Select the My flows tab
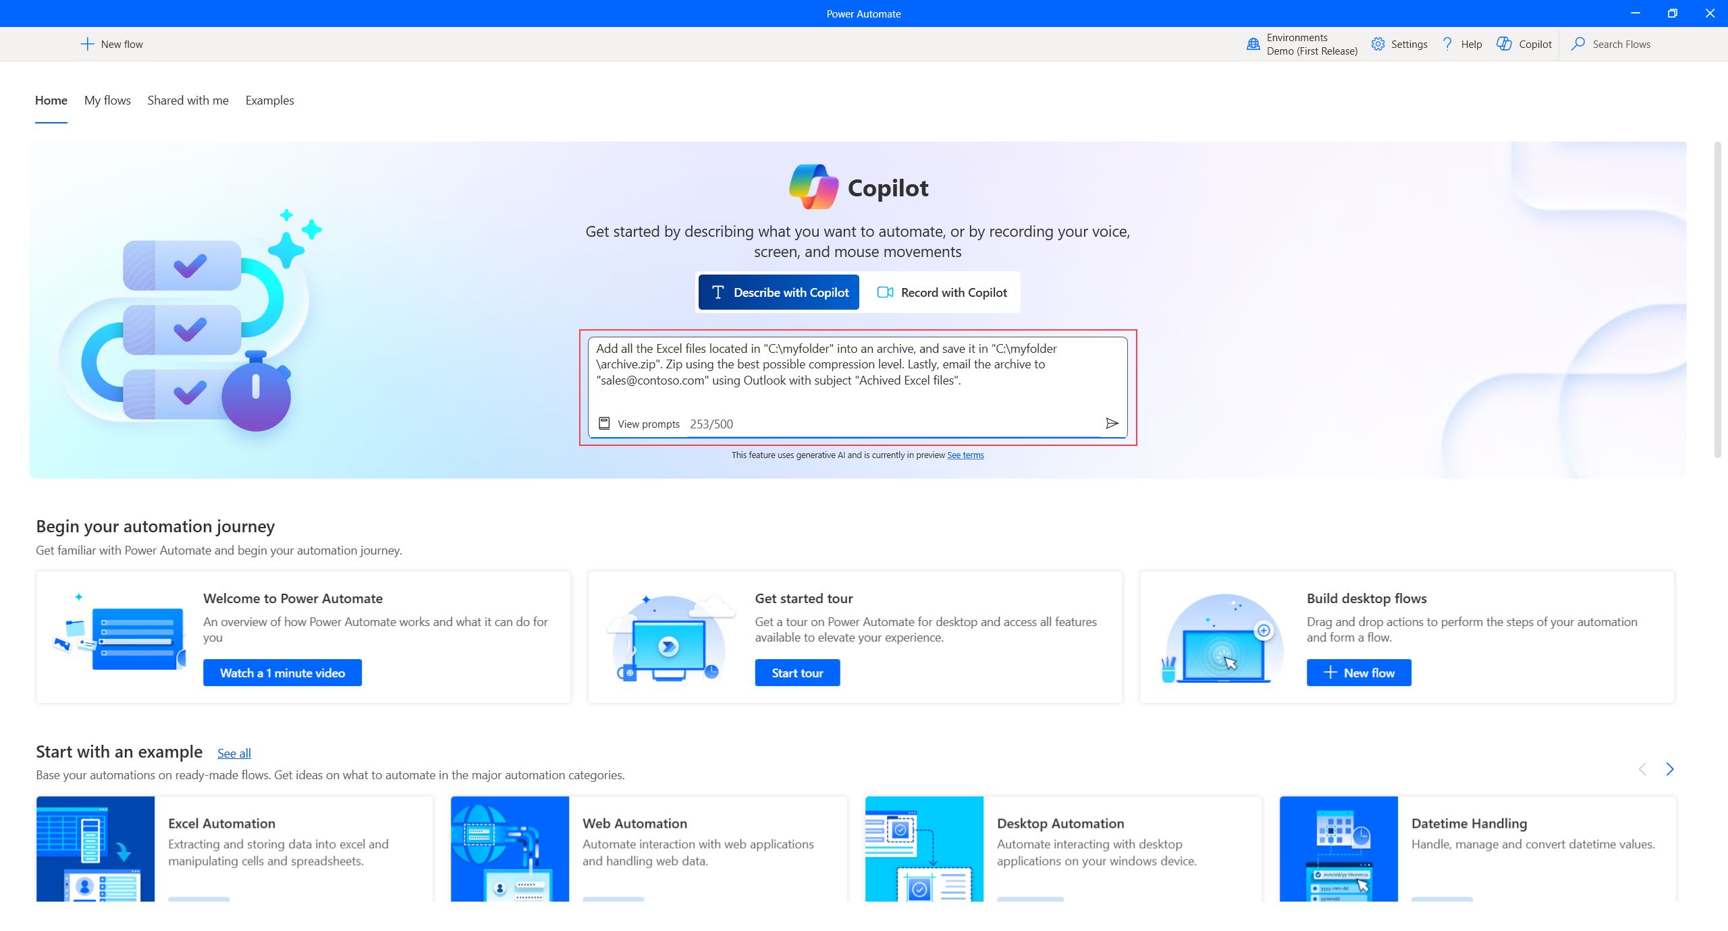This screenshot has height=931, width=1728. pos(107,100)
